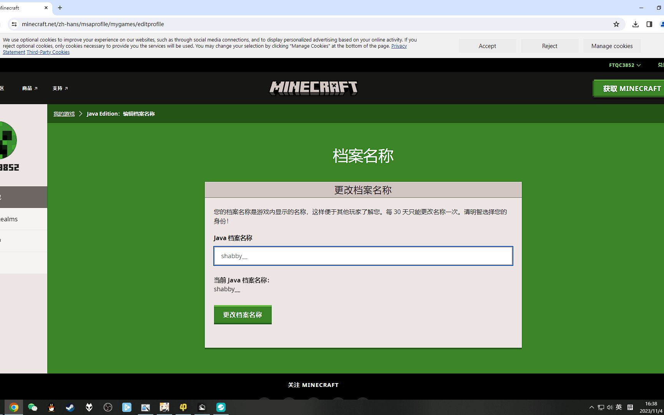This screenshot has width=664, height=415.
Task: Click the 拼 IME mode icon
Action: click(630, 407)
